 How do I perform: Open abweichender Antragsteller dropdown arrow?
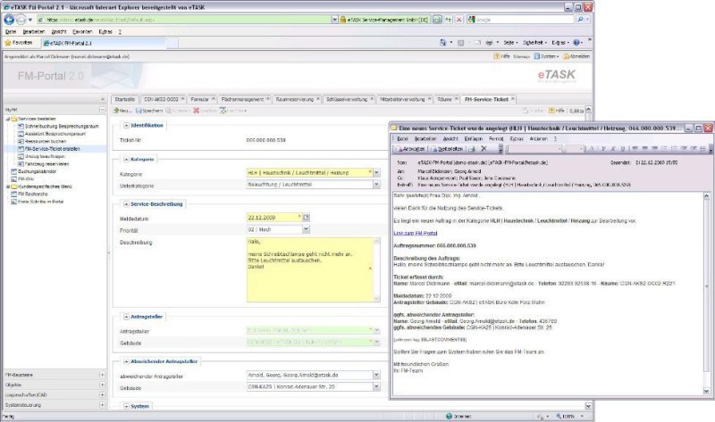click(x=376, y=375)
